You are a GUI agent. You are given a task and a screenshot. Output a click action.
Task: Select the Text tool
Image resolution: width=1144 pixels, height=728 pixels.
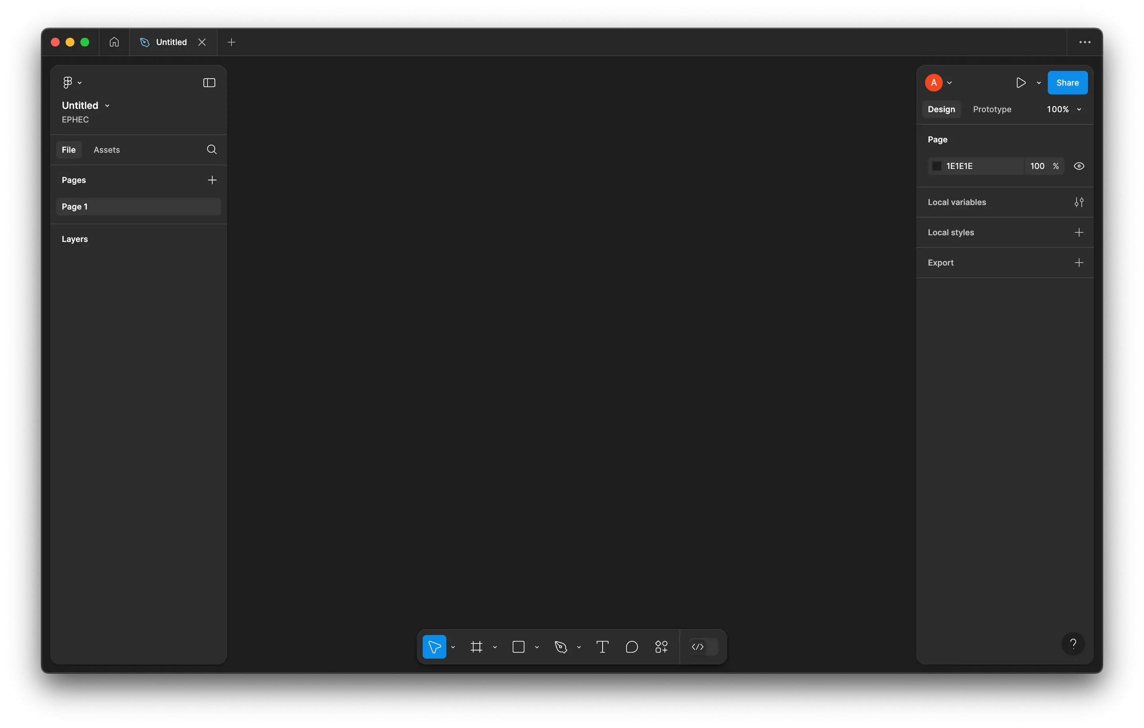coord(602,647)
